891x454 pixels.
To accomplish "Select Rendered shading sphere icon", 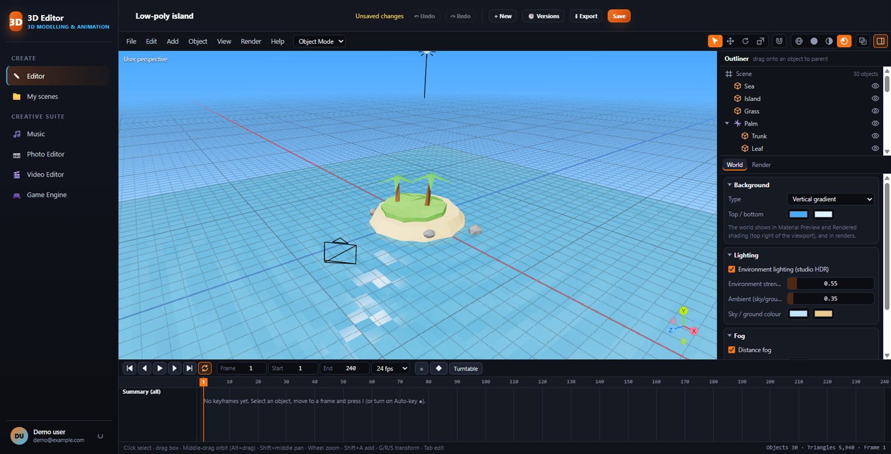I will coord(844,41).
